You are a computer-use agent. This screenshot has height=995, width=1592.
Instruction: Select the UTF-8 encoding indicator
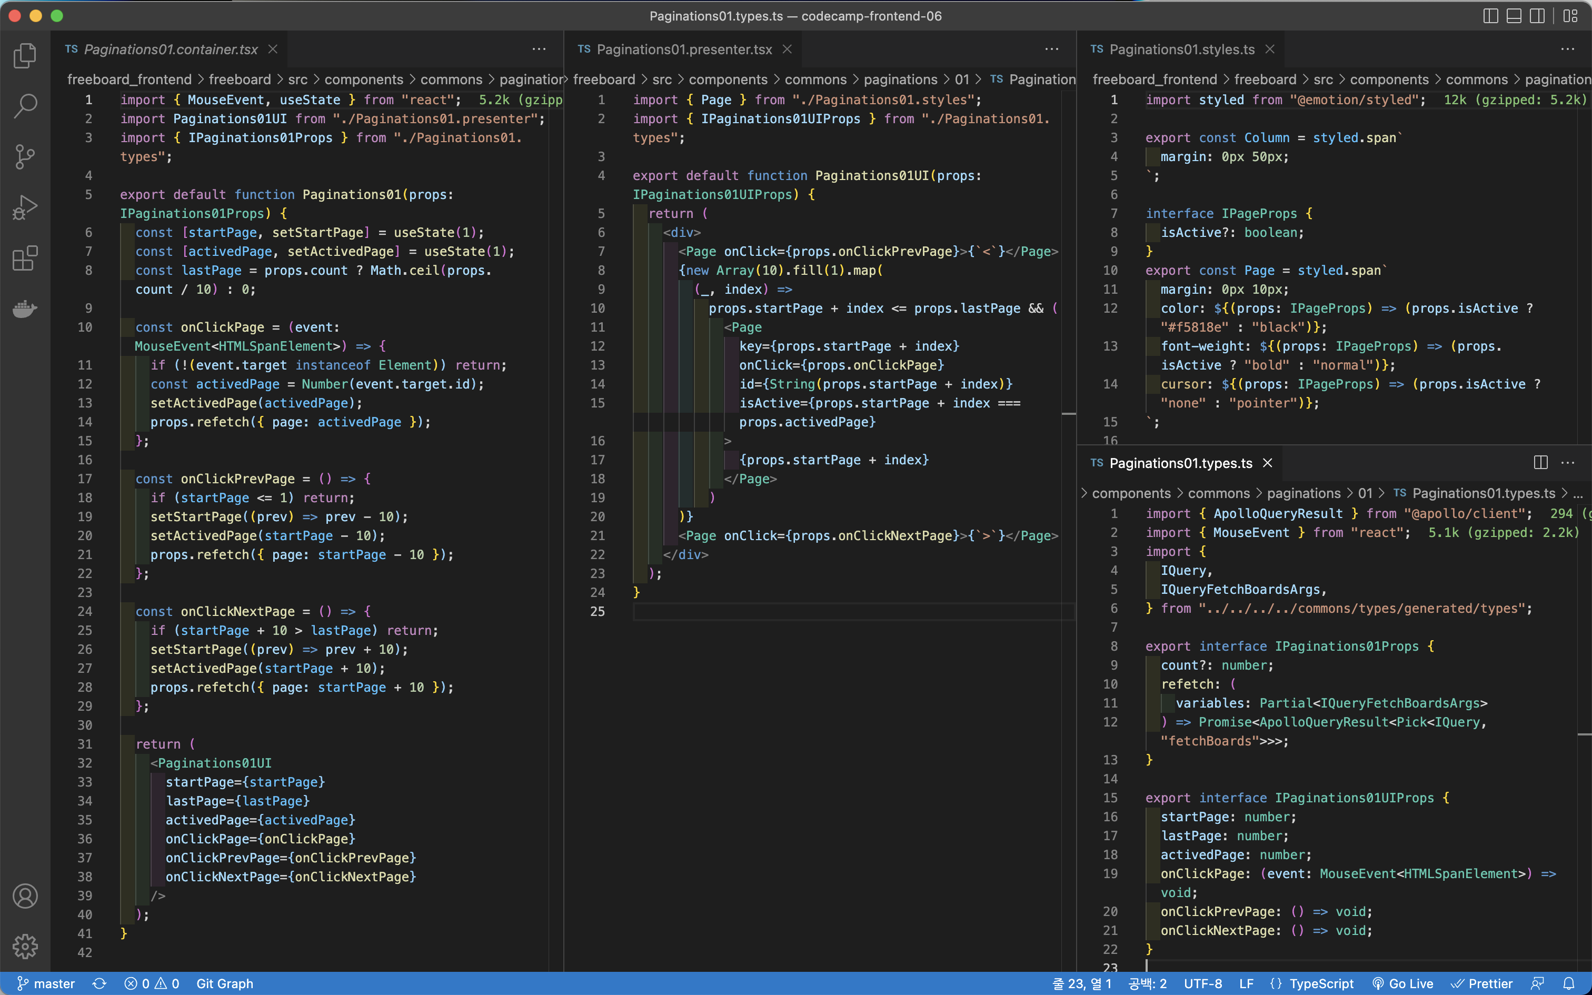pyautogui.click(x=1202, y=983)
